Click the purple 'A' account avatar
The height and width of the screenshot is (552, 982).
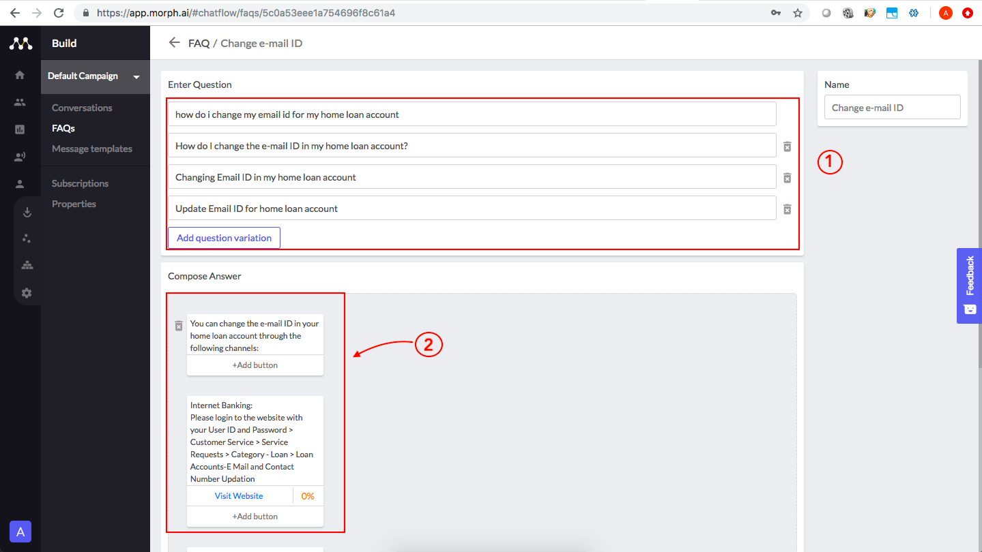20,532
